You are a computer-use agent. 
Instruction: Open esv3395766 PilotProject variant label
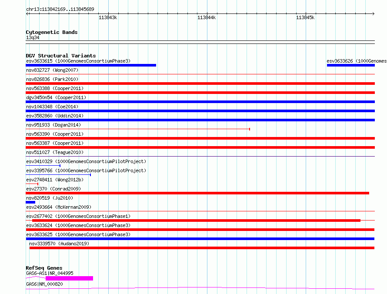click(86, 170)
